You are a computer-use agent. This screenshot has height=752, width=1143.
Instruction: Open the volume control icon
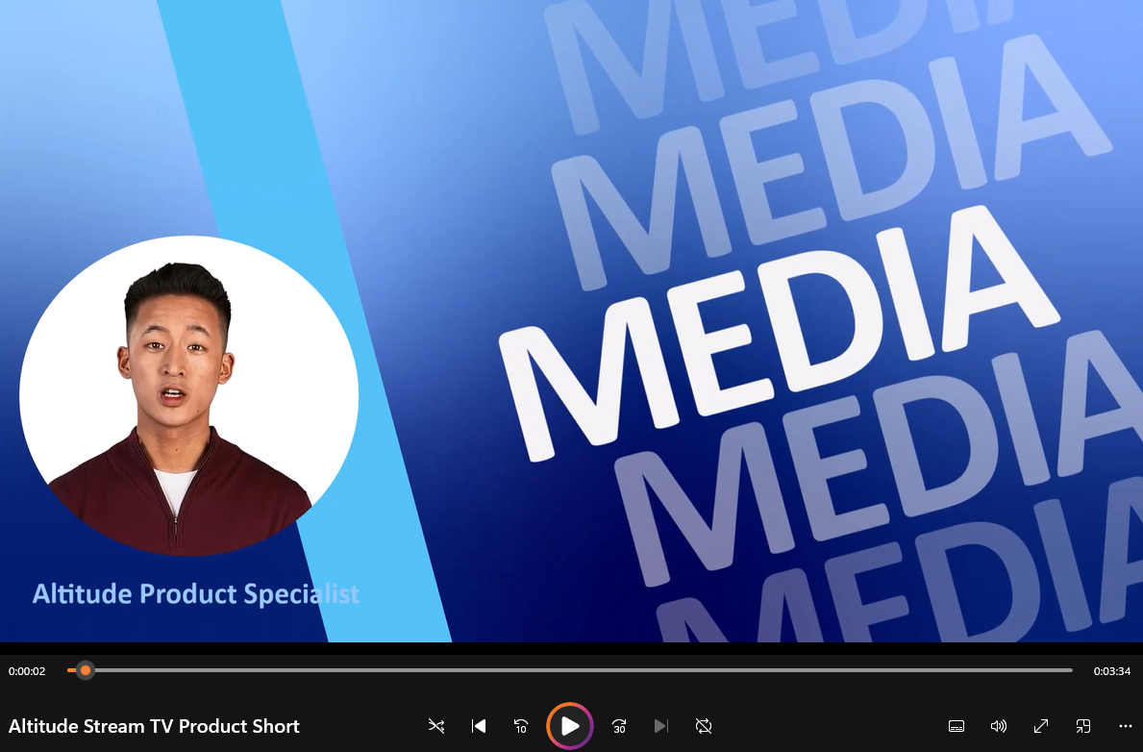[x=999, y=726]
